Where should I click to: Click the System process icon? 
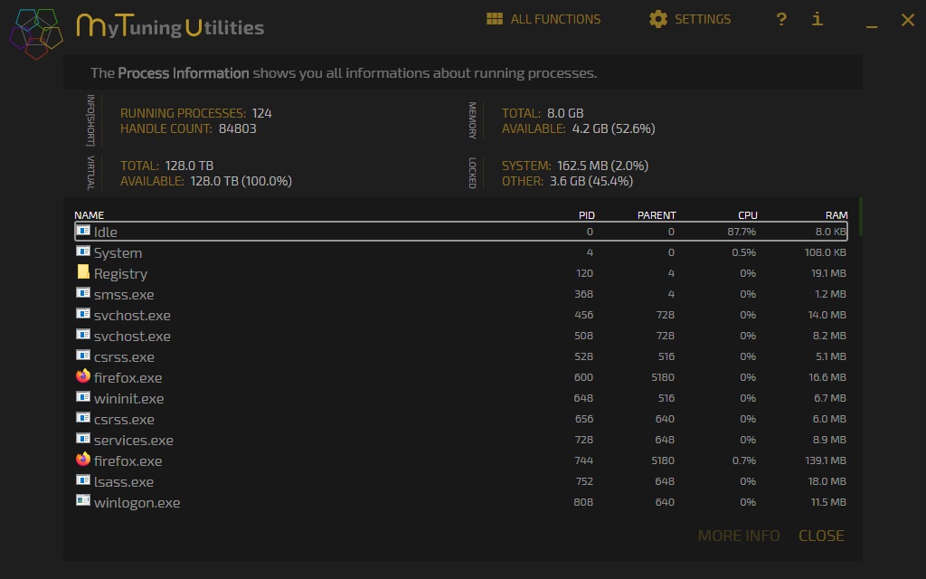83,252
